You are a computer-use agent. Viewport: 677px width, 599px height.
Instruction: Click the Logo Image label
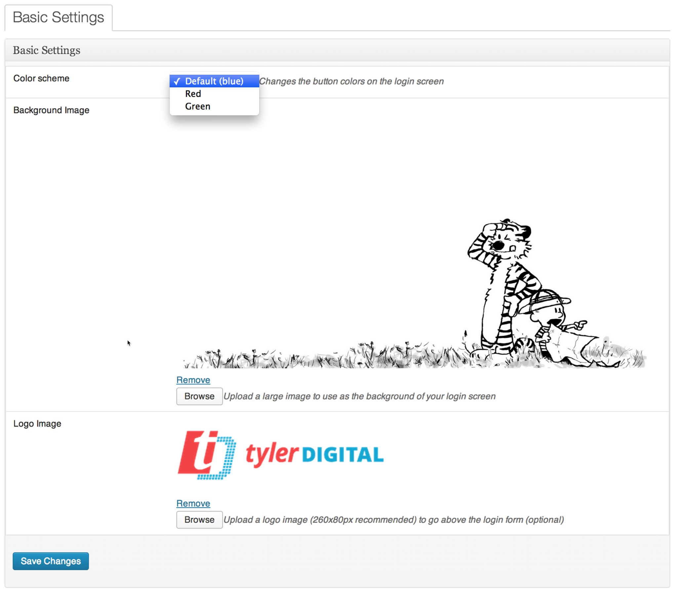click(37, 424)
